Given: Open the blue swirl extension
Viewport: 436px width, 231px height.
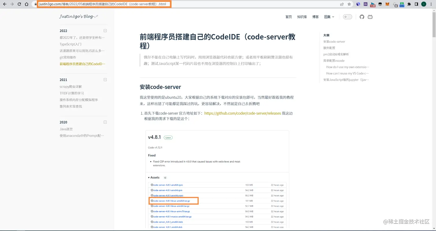Looking at the screenshot, I should pos(358,4).
